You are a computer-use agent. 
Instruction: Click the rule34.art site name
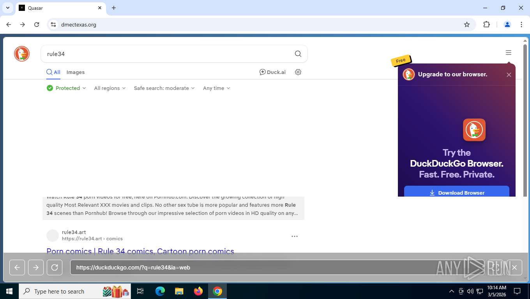[x=74, y=232]
